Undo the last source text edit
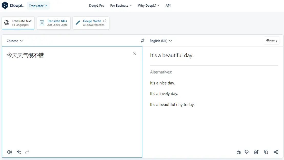 (x=19, y=152)
